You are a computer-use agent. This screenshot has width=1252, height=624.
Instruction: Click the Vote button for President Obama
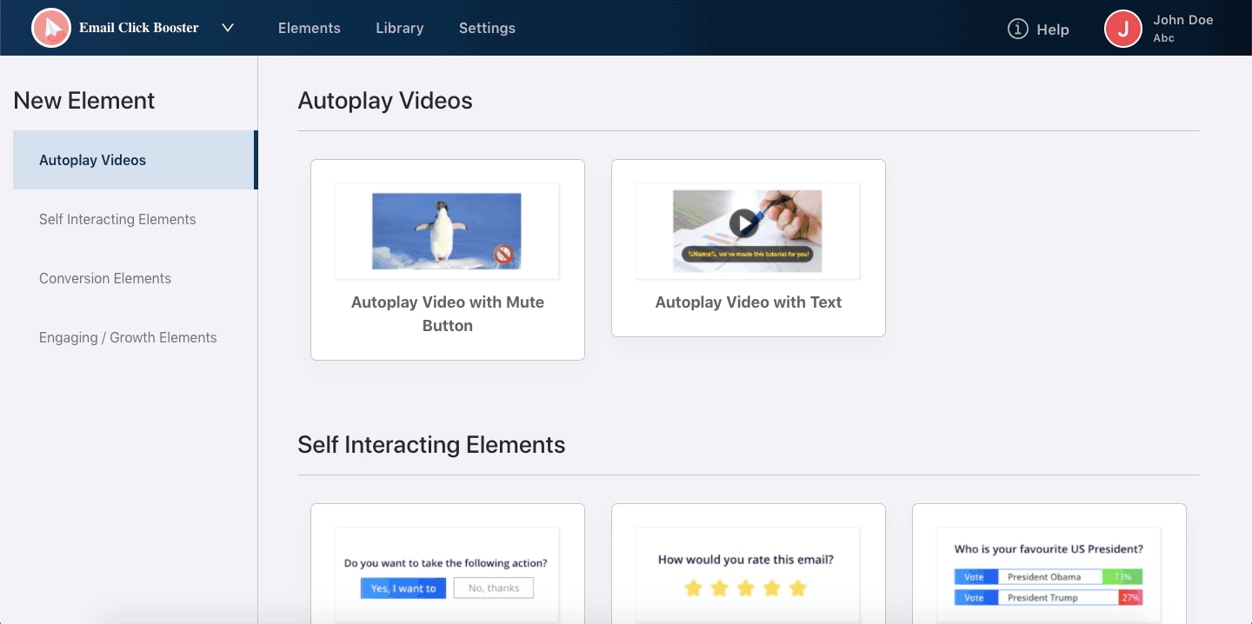[974, 577]
